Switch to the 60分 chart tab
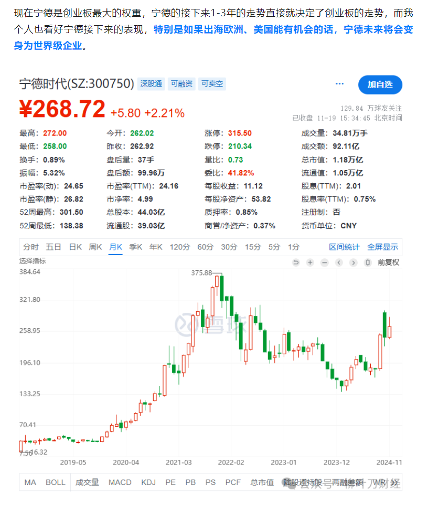Viewport: 428px width, 506px height. (206, 247)
